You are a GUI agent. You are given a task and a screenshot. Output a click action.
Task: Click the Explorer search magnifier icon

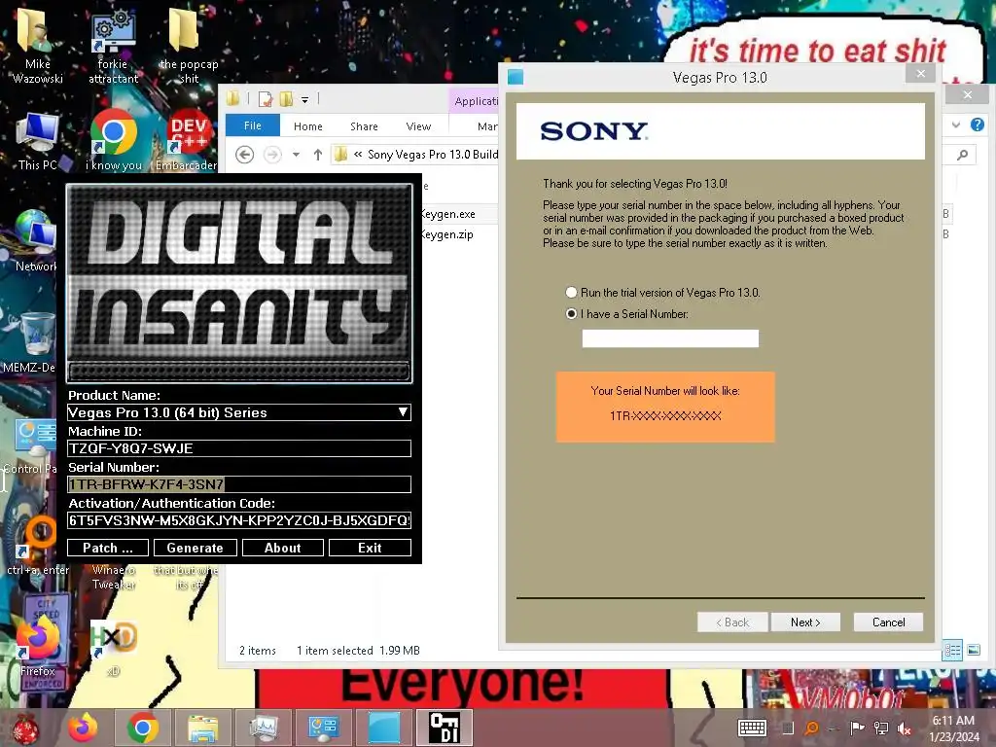coord(963,155)
